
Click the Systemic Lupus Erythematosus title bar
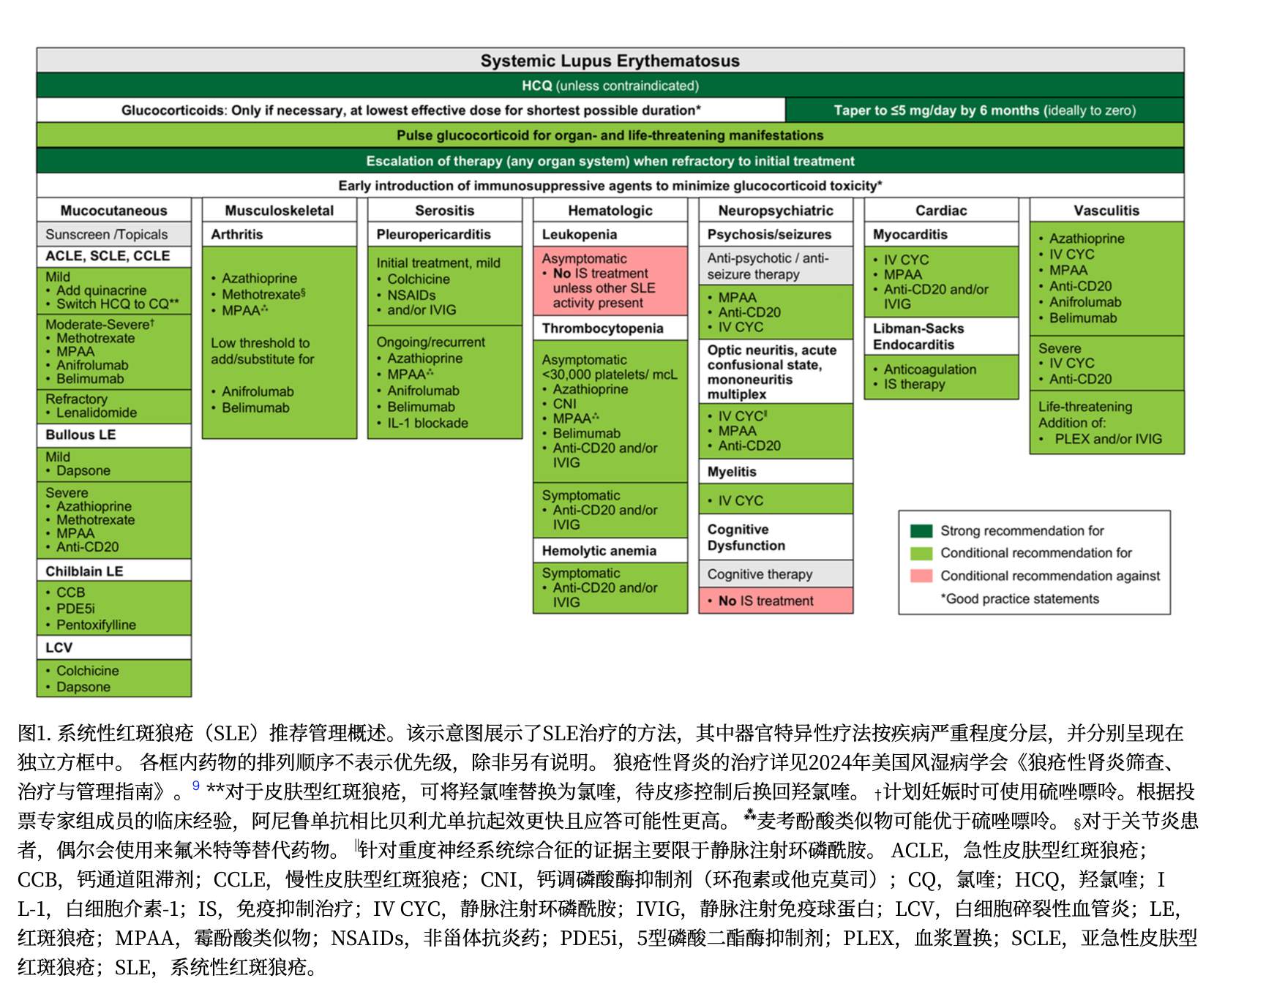click(610, 61)
